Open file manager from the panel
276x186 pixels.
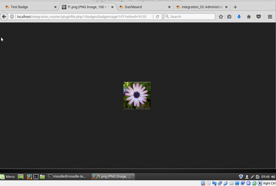click(42, 177)
